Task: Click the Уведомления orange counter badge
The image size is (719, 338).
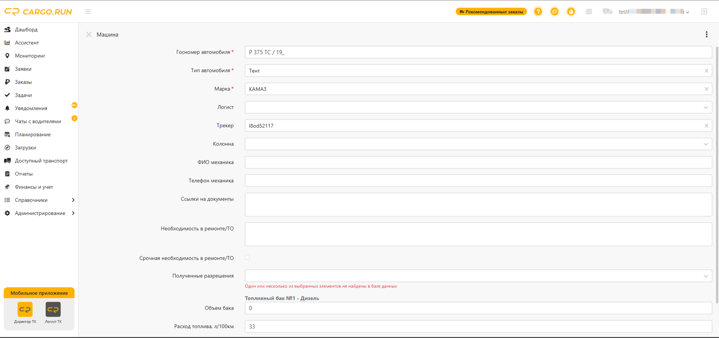Action: pos(75,105)
